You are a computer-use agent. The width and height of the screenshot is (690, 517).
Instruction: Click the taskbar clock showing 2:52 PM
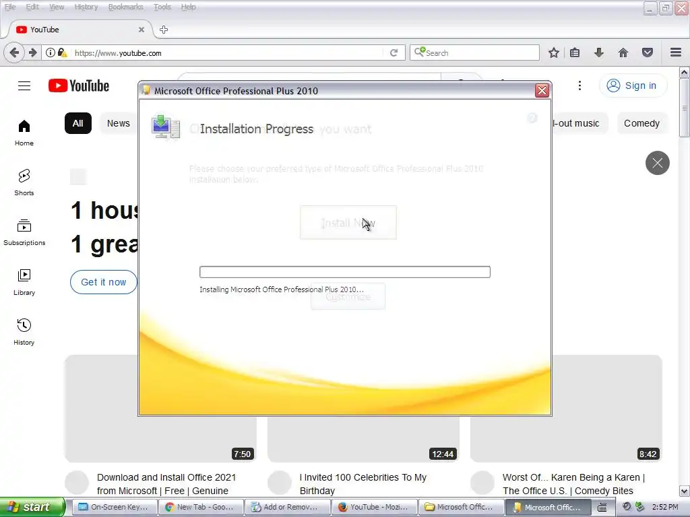[x=665, y=507]
